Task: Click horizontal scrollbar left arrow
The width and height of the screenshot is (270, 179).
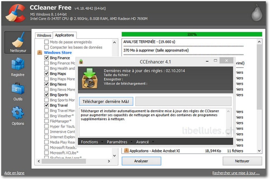Action: [x=39, y=161]
